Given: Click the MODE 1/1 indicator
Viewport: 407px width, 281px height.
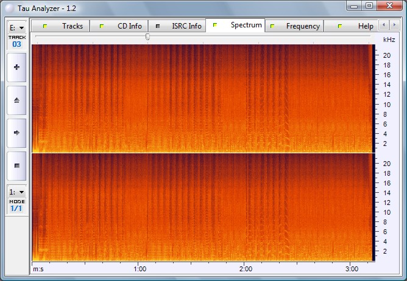Looking at the screenshot, I should pyautogui.click(x=16, y=208).
